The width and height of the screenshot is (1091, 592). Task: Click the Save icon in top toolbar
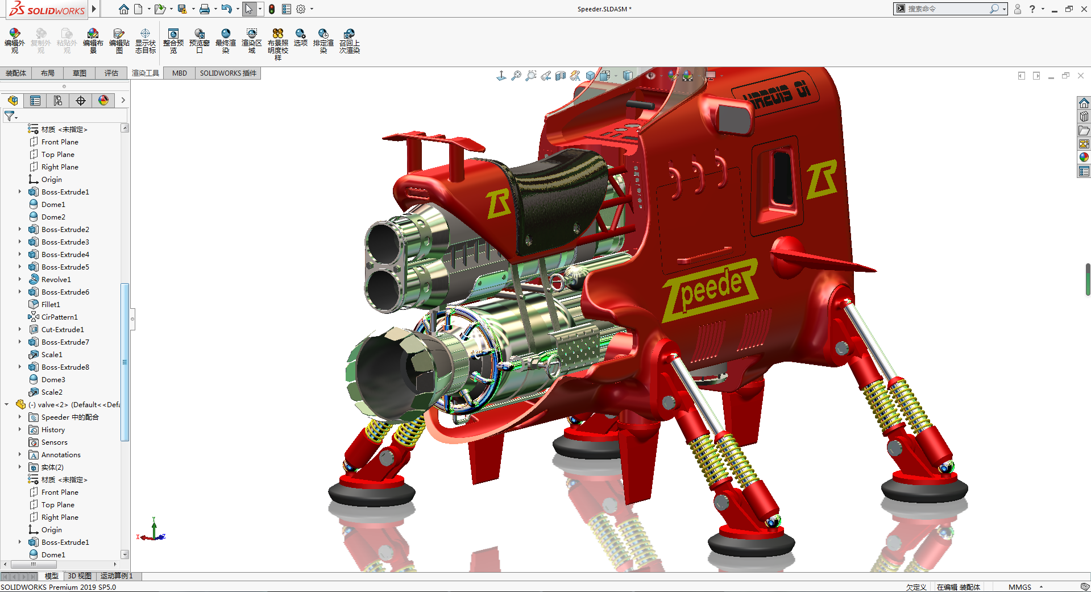182,9
